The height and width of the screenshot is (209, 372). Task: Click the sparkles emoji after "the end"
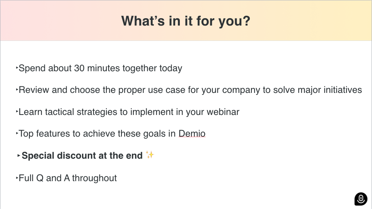click(150, 155)
